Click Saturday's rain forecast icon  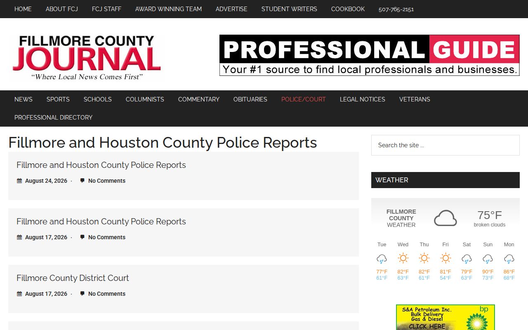click(467, 259)
